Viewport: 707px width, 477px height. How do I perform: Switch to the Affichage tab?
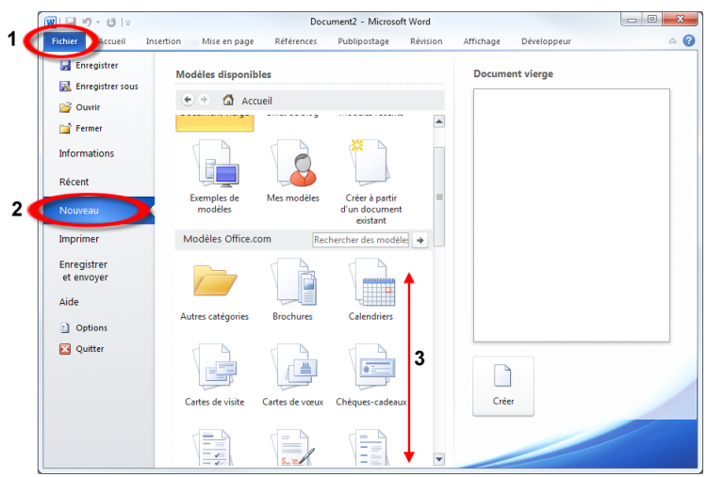pyautogui.click(x=482, y=41)
